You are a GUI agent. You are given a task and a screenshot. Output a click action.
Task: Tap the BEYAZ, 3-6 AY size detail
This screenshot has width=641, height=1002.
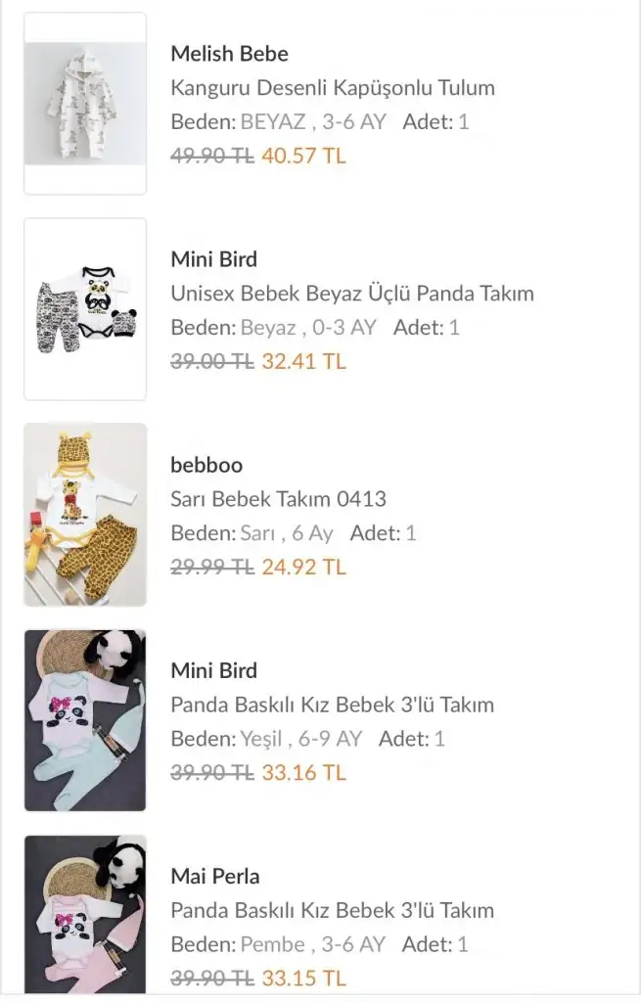tap(313, 122)
